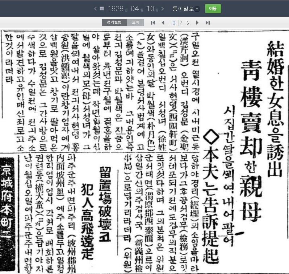Viewport: 289px width, 274px height.
Task: Go to the next date using right chevron
Action: pyautogui.click(x=163, y=8)
